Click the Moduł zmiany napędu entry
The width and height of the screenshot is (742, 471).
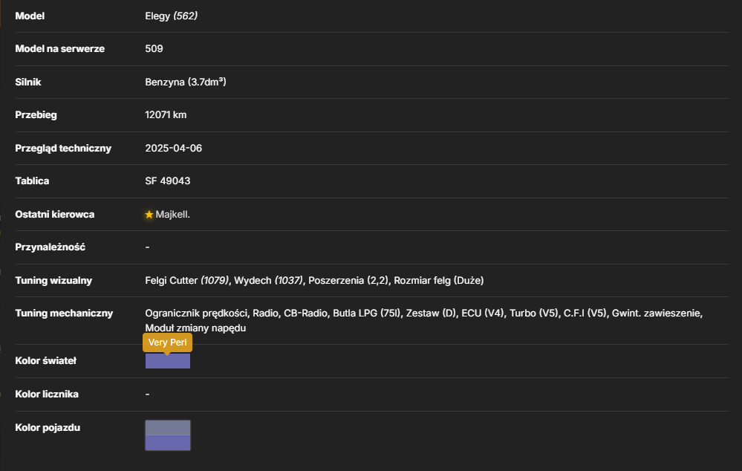(x=195, y=328)
